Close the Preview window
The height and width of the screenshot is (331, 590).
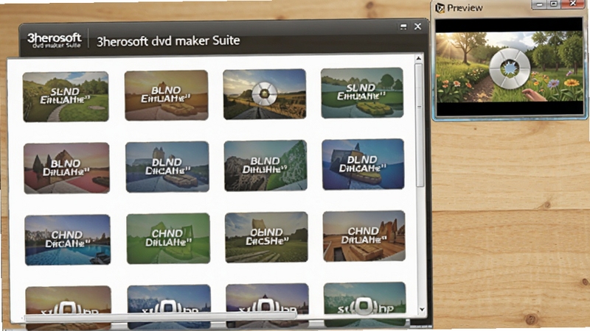573,4
